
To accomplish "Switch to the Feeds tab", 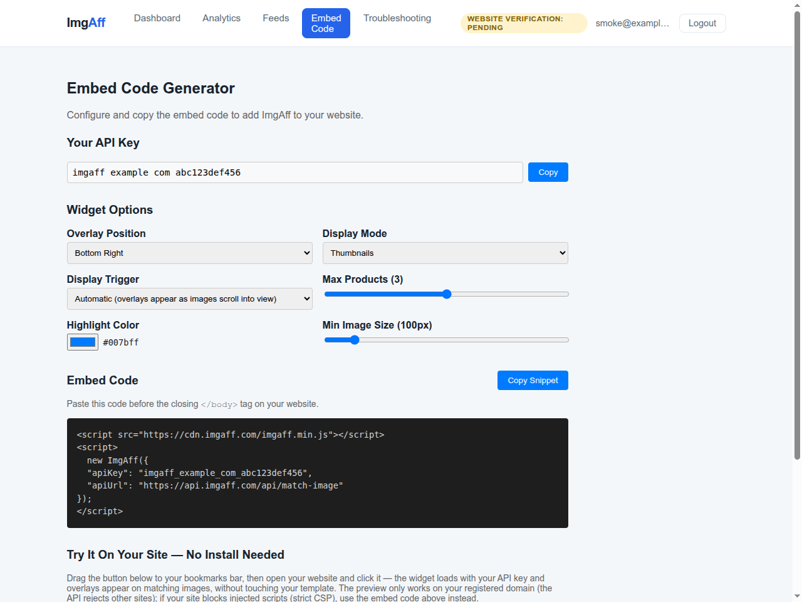I will [276, 18].
